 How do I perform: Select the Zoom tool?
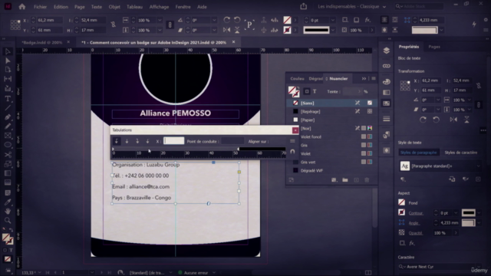coord(8,220)
